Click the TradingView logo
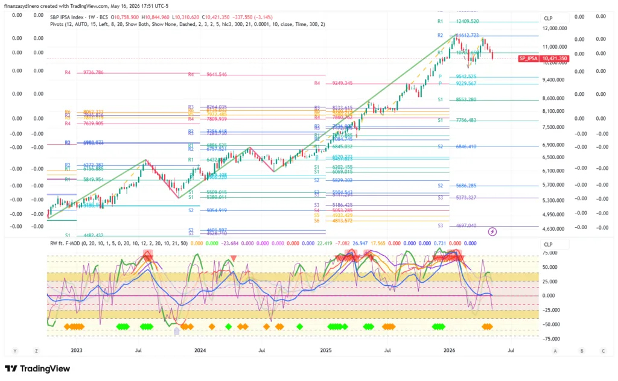The height and width of the screenshot is (381, 618). click(37, 369)
